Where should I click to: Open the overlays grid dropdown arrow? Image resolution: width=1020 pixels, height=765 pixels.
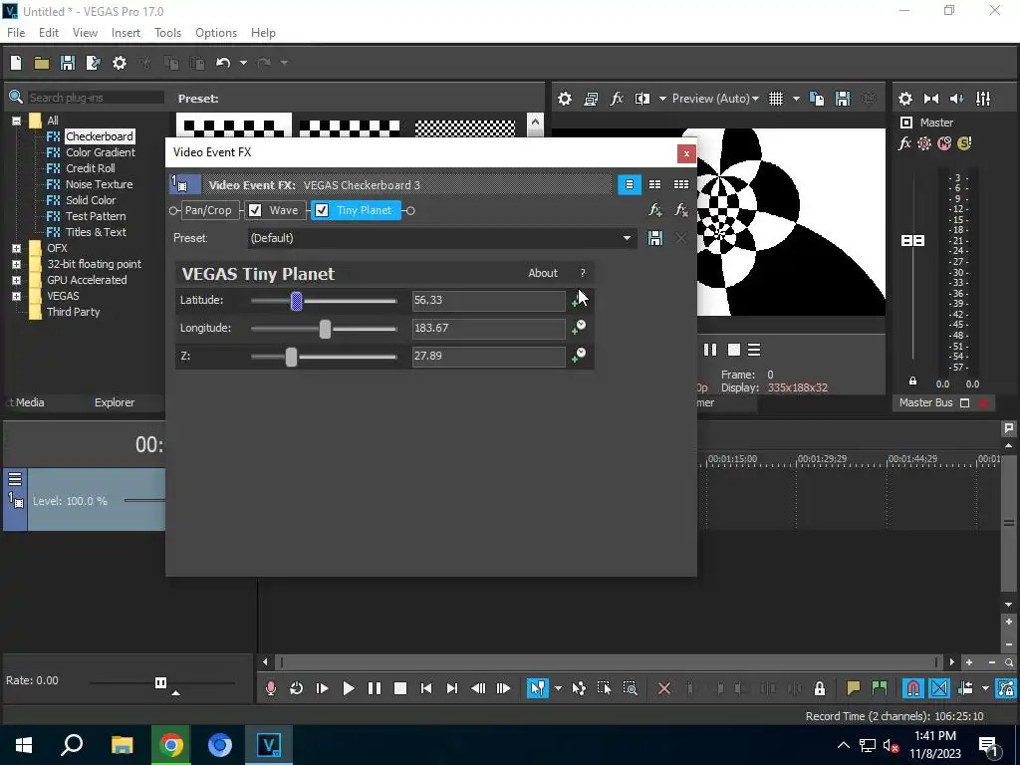(x=796, y=99)
